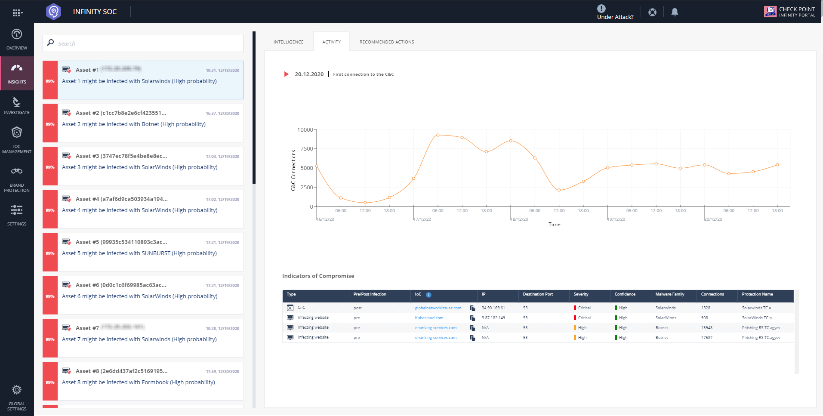823x416 pixels.
Task: Copy the Kubecloud.com IoC
Action: pos(472,318)
